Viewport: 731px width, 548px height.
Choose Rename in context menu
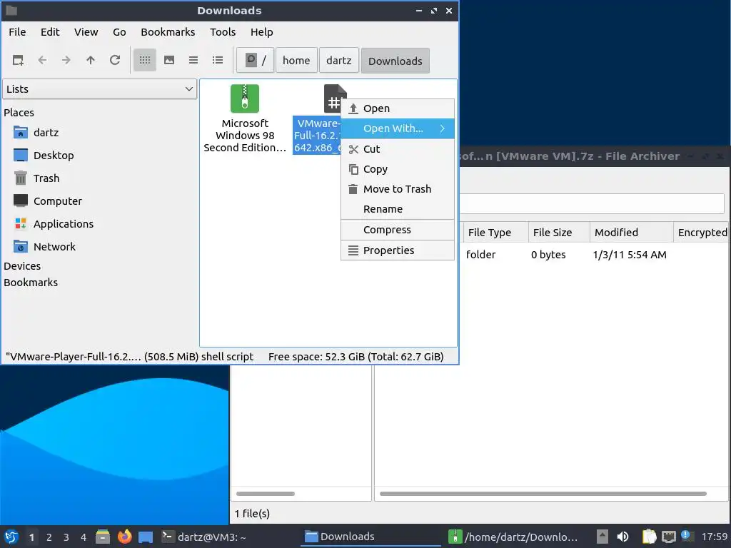point(398,209)
